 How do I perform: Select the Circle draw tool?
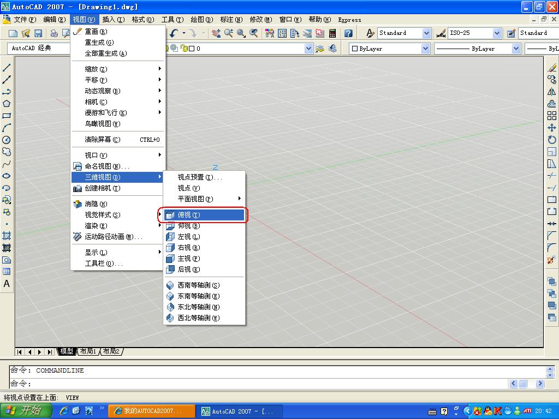pyautogui.click(x=7, y=140)
